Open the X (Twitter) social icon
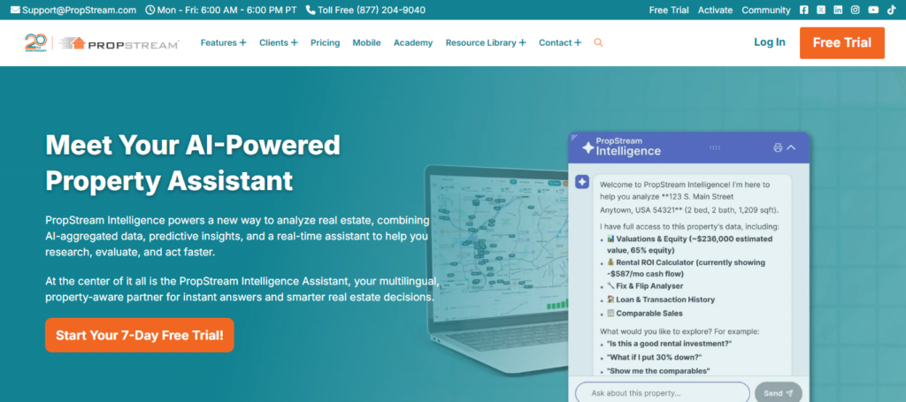Viewport: 906px width, 402px height. click(x=821, y=10)
